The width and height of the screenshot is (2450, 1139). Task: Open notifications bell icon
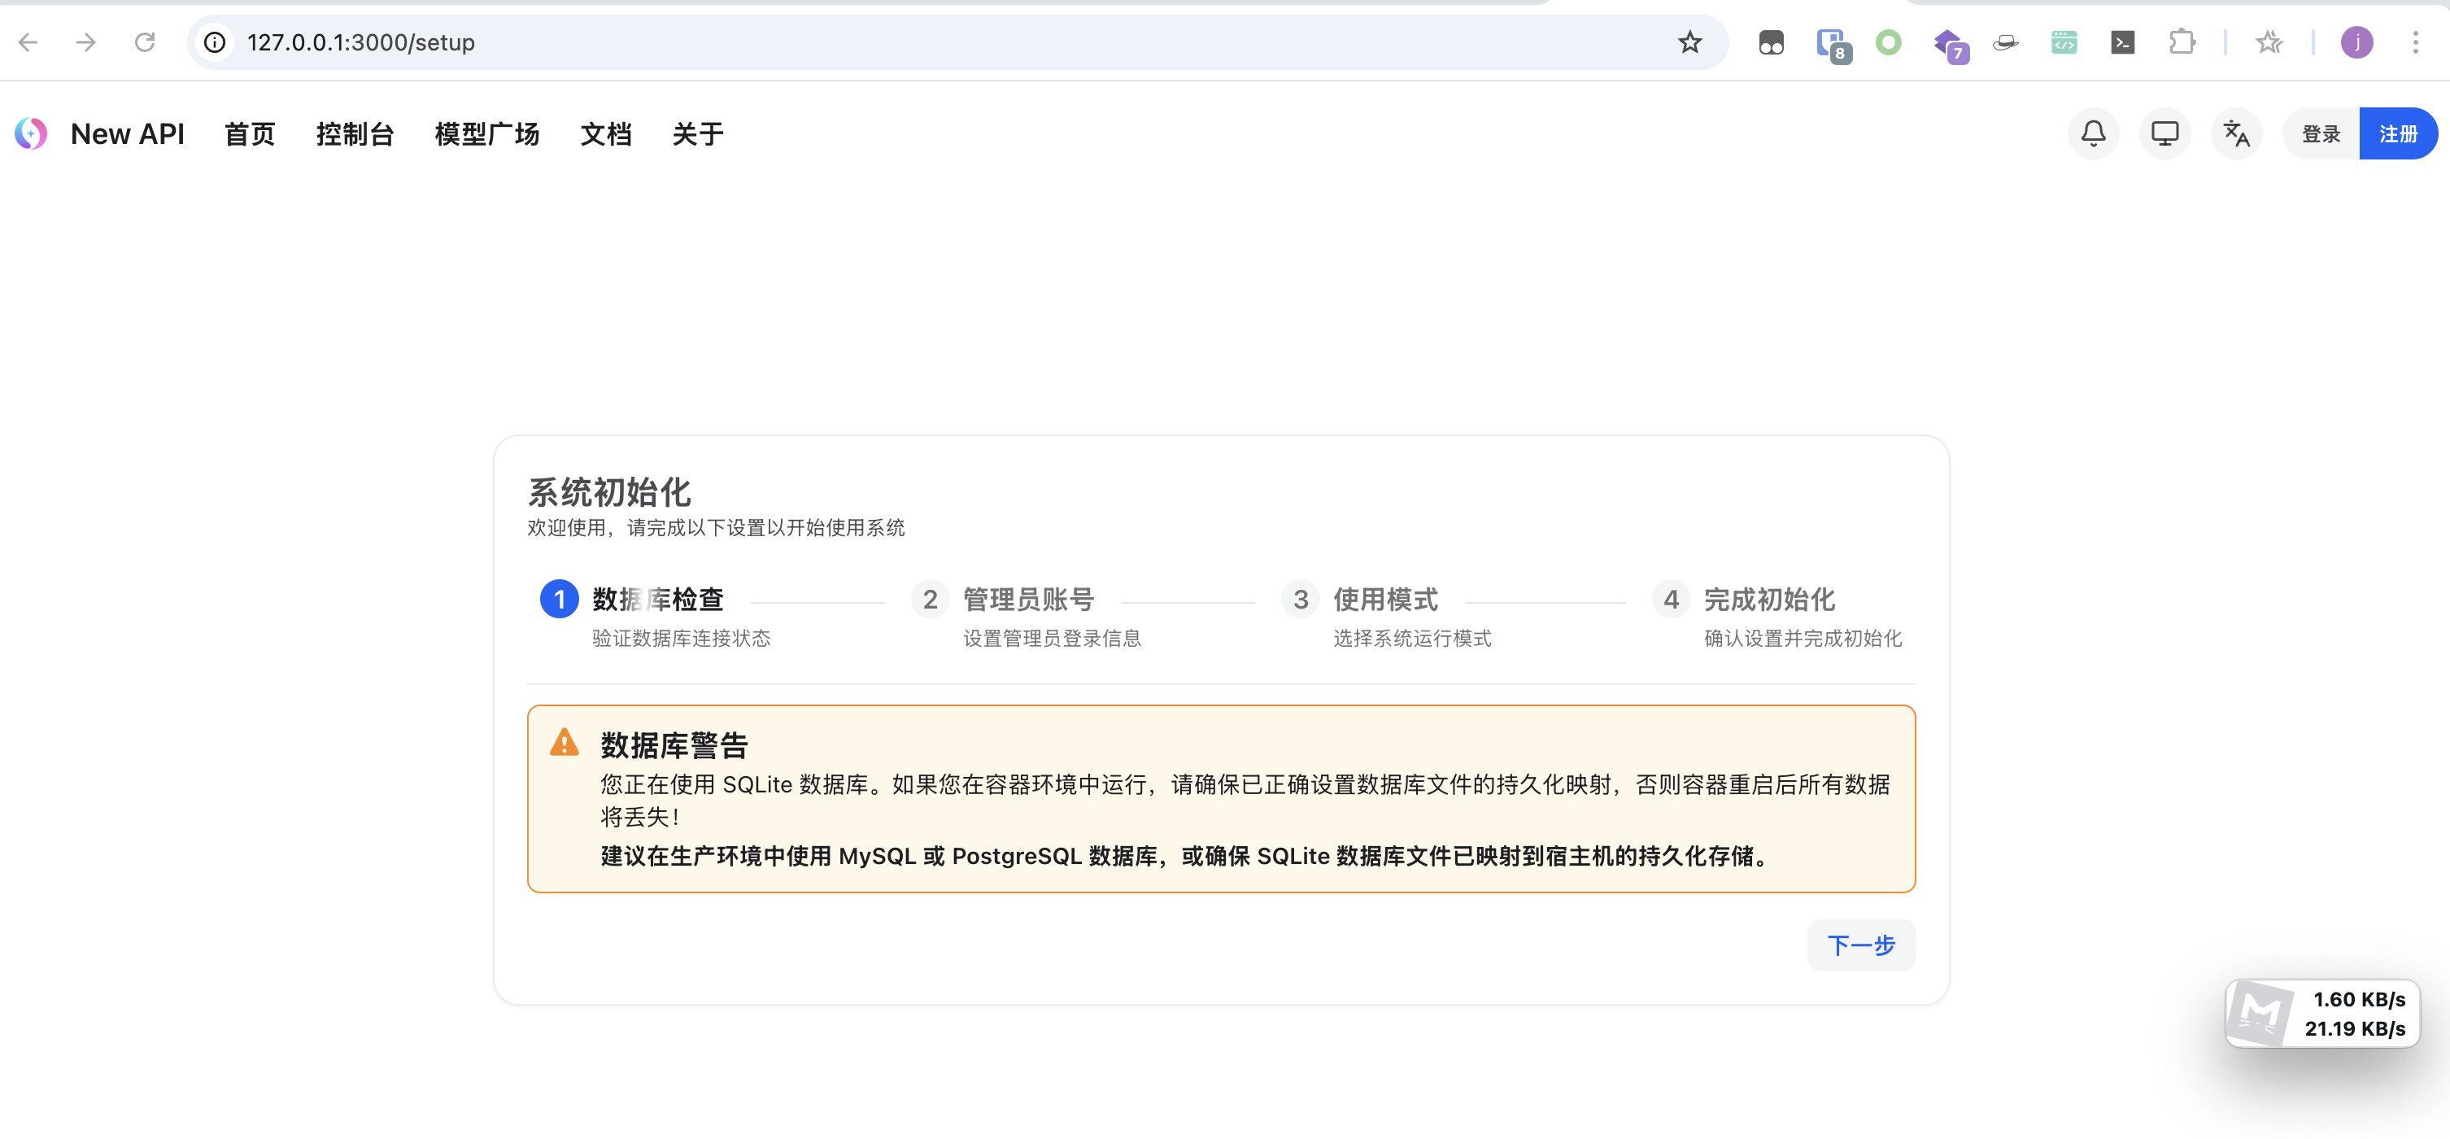pyautogui.click(x=2094, y=133)
